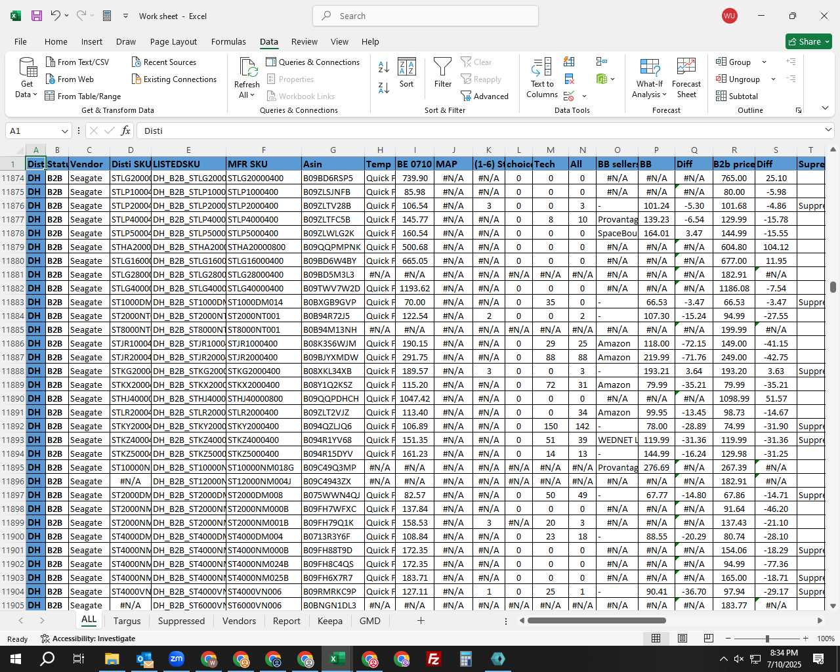Screen dimensions: 840x672
Task: Open Recent Sources
Action: click(164, 62)
